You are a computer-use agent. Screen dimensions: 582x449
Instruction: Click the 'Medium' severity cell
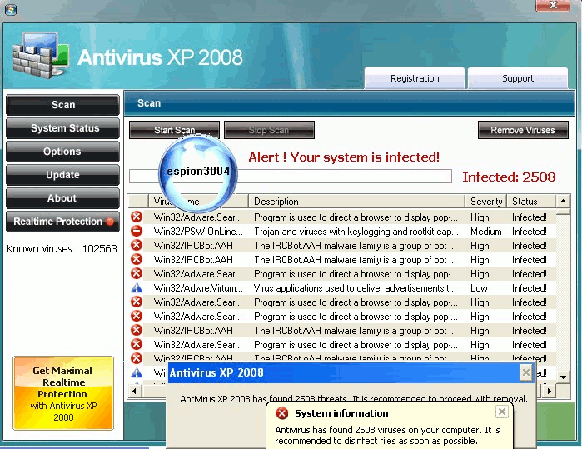coord(486,232)
